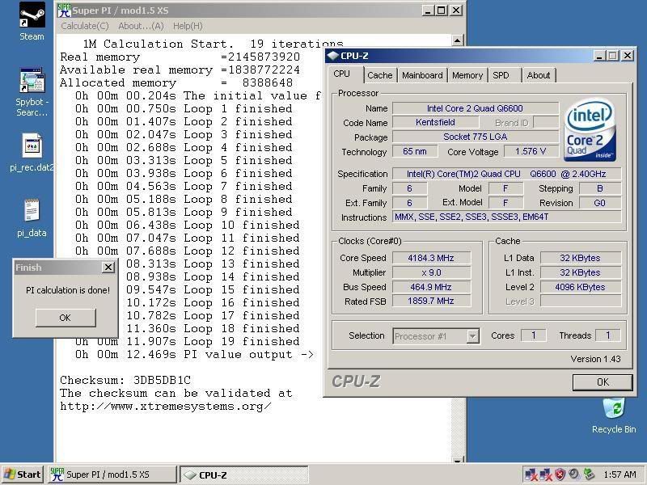Click the Super PI title bar icon
The width and height of the screenshot is (647, 485).
(64, 11)
